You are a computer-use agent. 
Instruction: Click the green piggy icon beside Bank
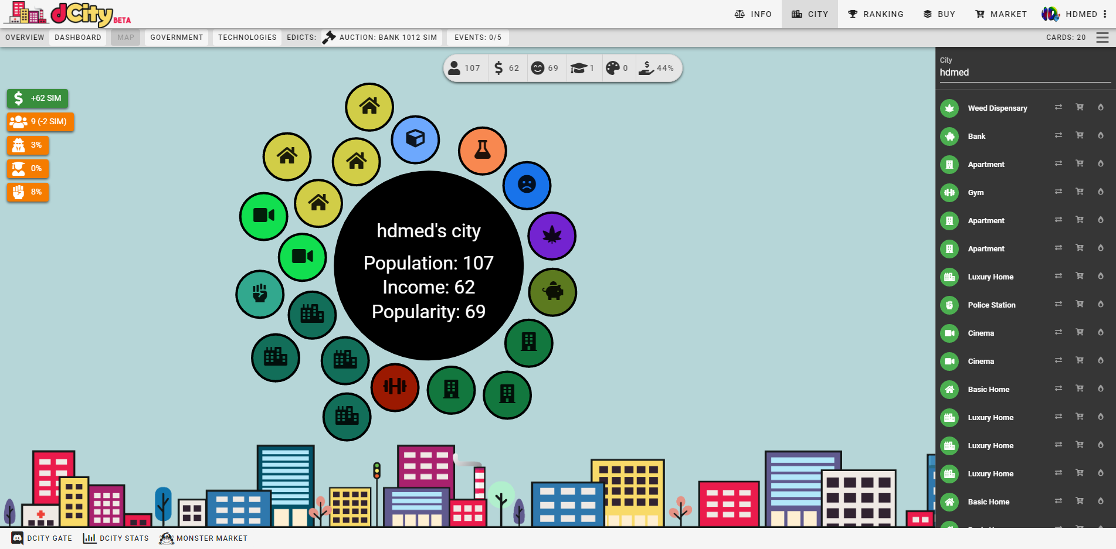click(949, 137)
